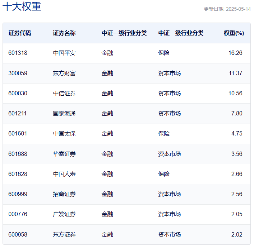Viewport: 254px width, 248px height.
Task: Select the 中信证券 name cell
Action: [x=64, y=94]
